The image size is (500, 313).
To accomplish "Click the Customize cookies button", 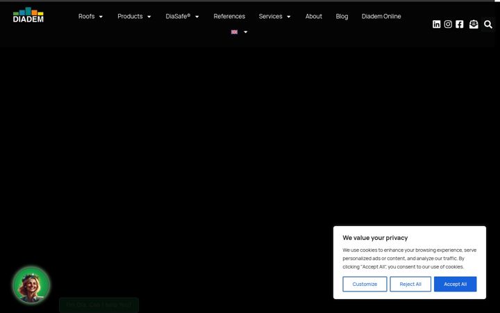I will coord(365,284).
